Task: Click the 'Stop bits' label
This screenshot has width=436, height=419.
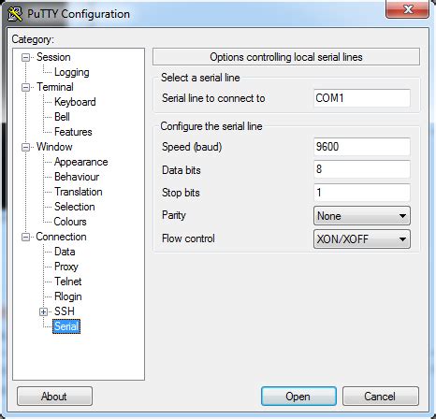Action: 181,193
